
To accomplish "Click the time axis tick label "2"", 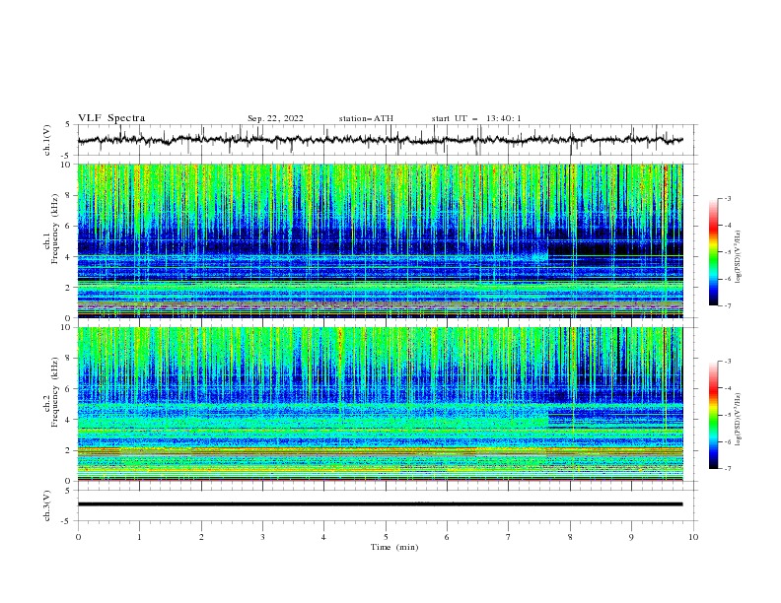I will point(201,537).
